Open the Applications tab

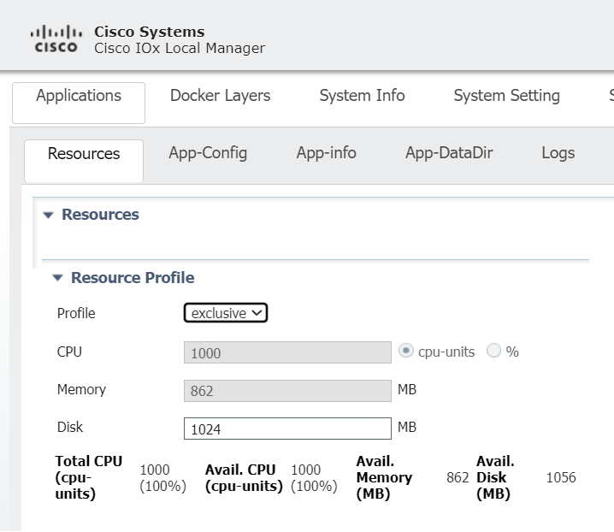[79, 103]
